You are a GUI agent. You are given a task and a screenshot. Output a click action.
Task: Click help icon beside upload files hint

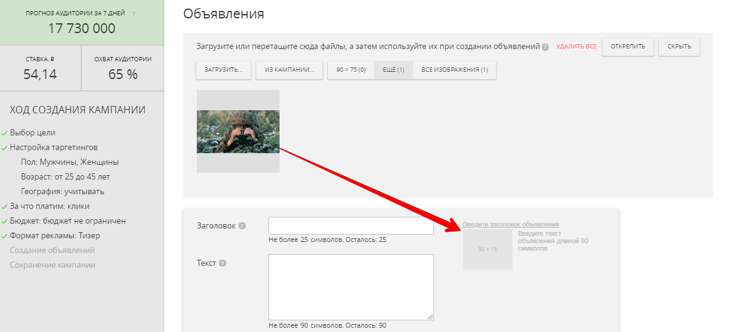[545, 47]
